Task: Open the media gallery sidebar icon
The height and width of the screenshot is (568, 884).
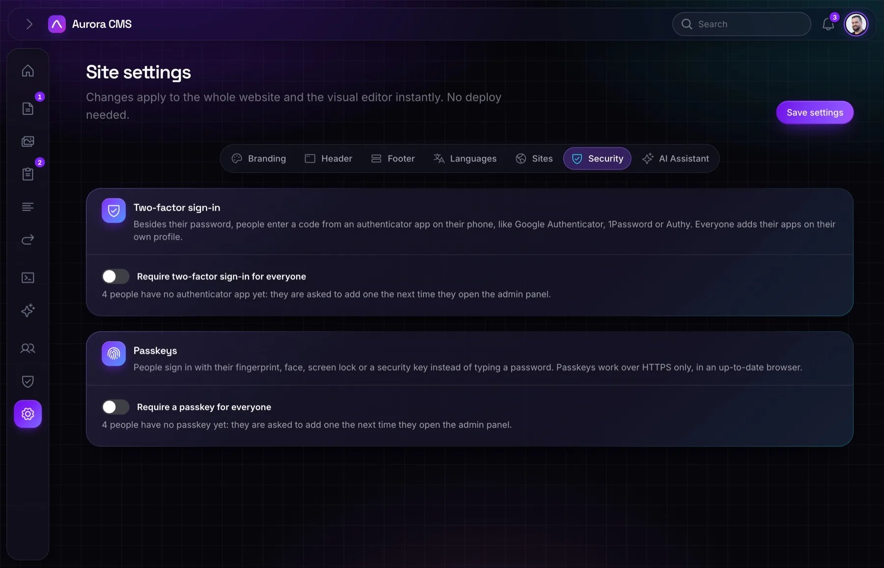Action: point(28,141)
